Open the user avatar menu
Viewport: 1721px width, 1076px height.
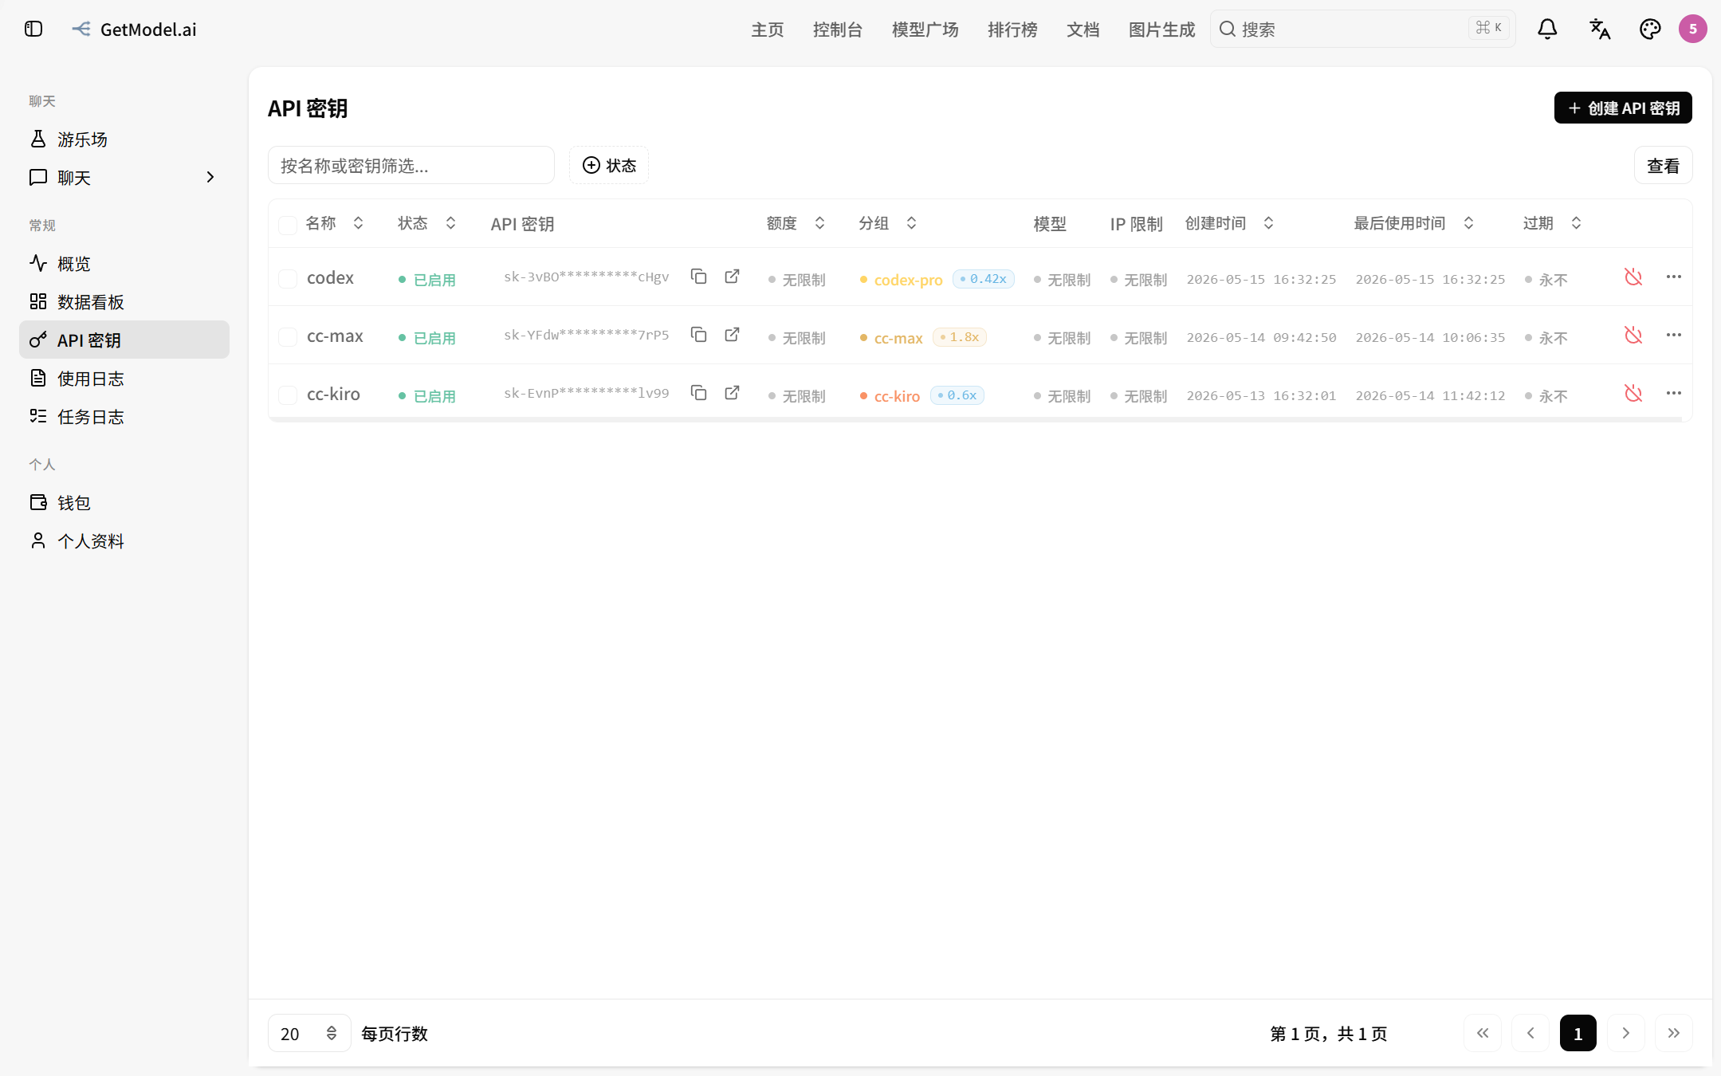[x=1693, y=29]
